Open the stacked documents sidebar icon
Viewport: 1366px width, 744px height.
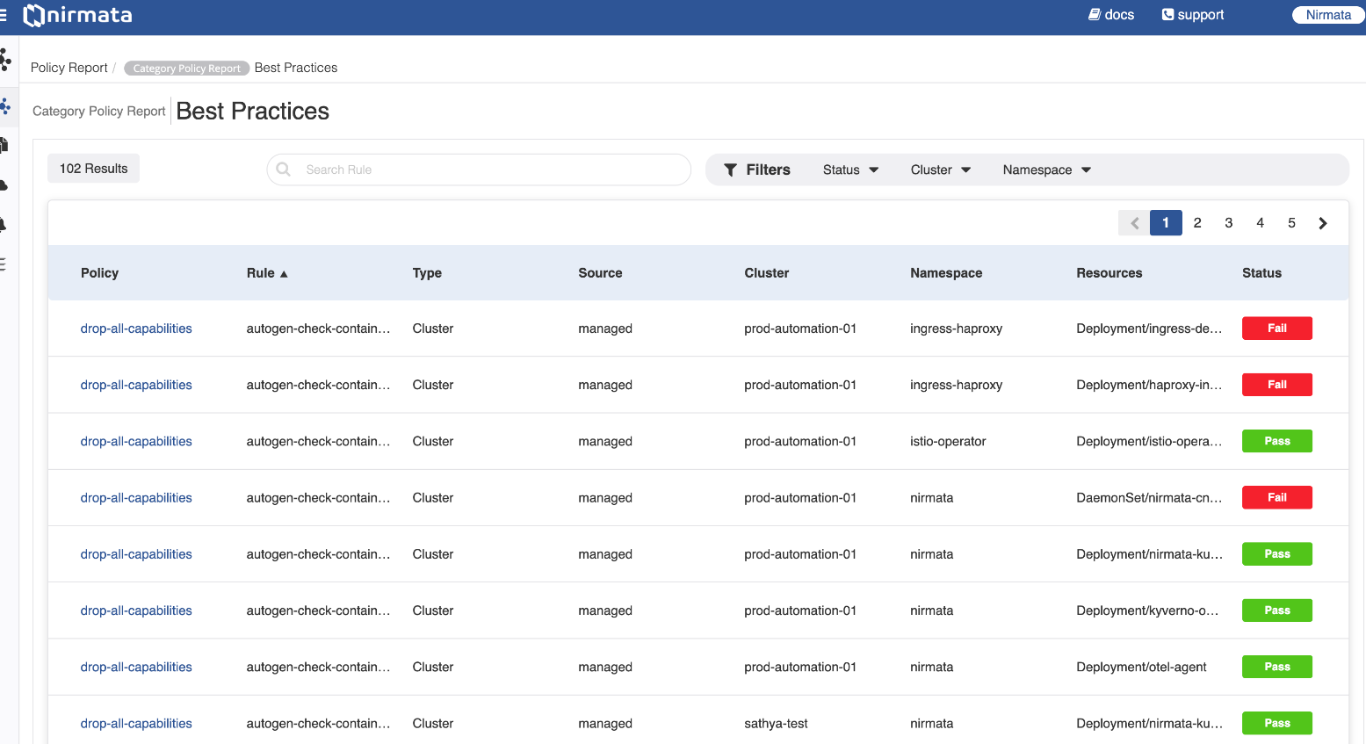point(4,145)
